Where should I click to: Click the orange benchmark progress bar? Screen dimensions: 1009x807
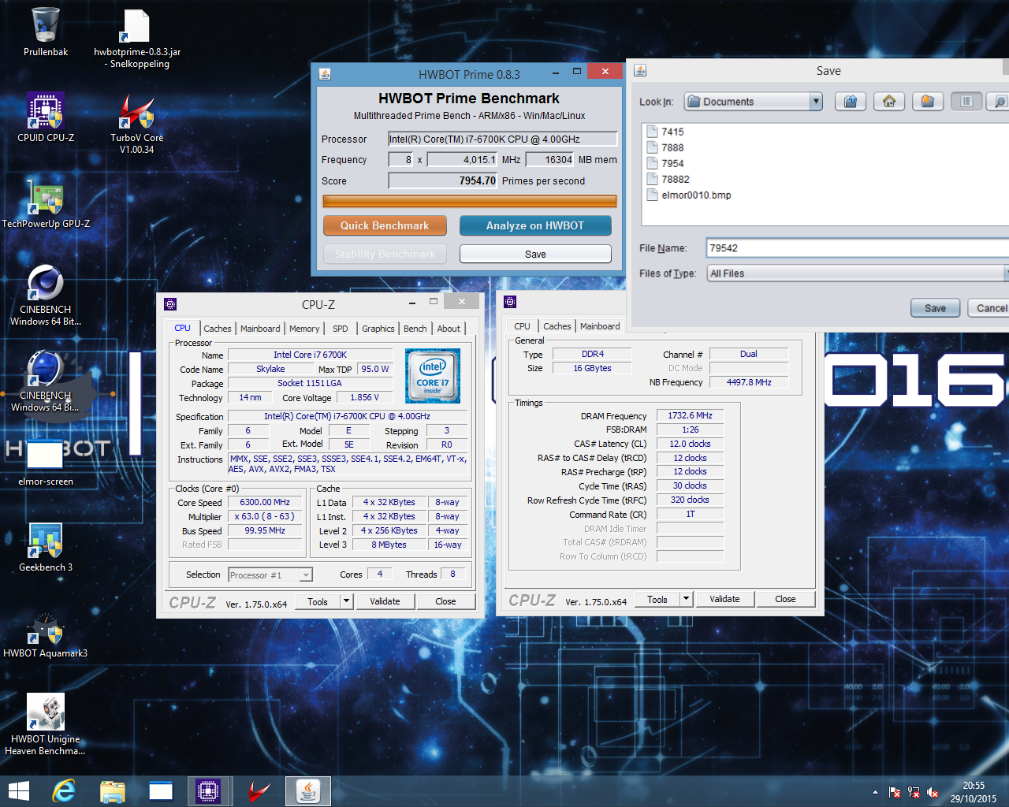click(469, 201)
